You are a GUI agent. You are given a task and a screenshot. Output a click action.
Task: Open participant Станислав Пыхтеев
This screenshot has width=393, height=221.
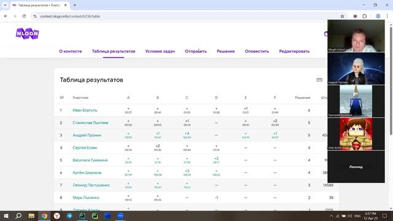click(x=90, y=123)
